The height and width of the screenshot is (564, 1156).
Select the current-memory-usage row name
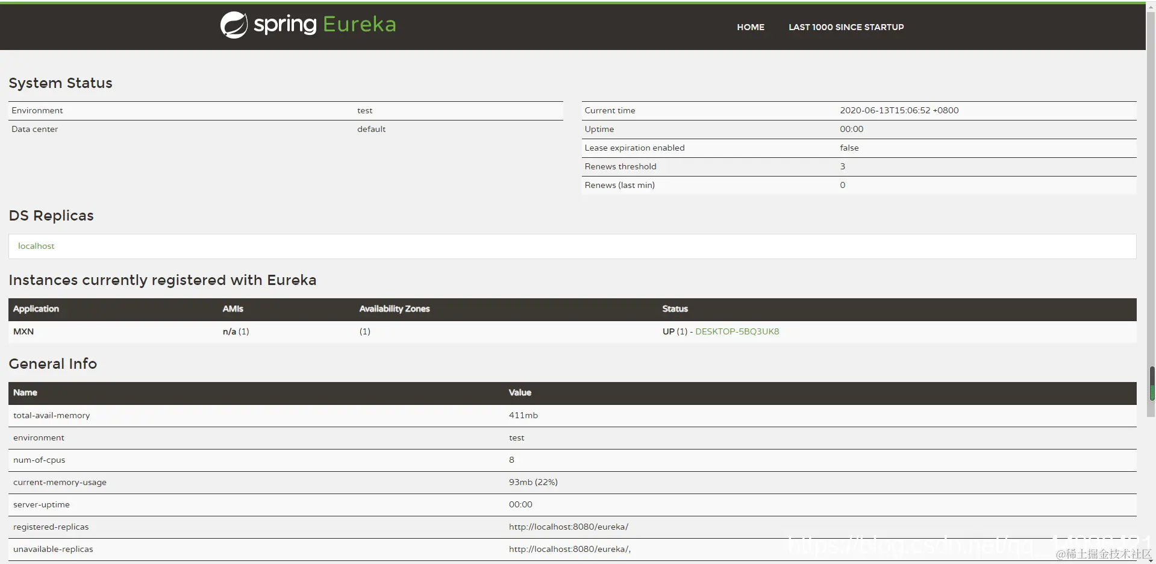pyautogui.click(x=60, y=482)
